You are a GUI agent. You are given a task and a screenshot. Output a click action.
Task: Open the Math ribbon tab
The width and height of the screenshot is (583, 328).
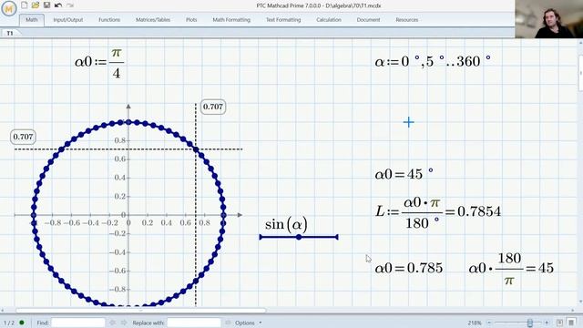[32, 20]
